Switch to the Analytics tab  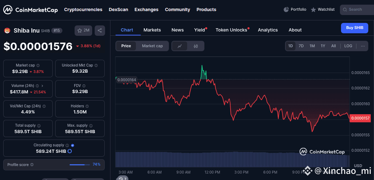(268, 30)
